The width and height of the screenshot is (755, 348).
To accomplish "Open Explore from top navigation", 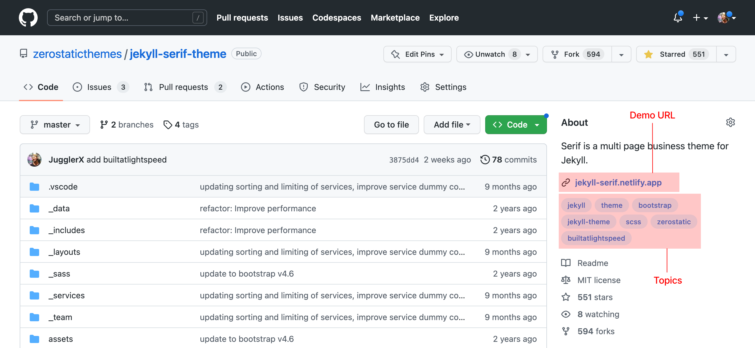I will pos(444,18).
